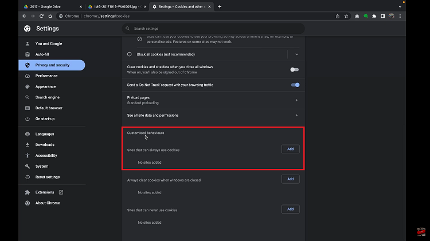Click the Search settings input field
The image size is (430, 241).
coord(213,29)
